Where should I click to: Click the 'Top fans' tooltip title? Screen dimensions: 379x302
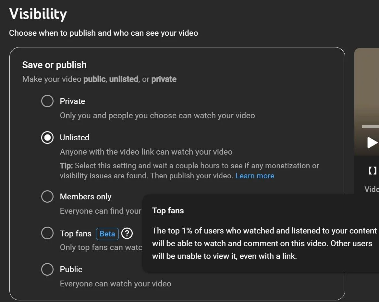168,210
